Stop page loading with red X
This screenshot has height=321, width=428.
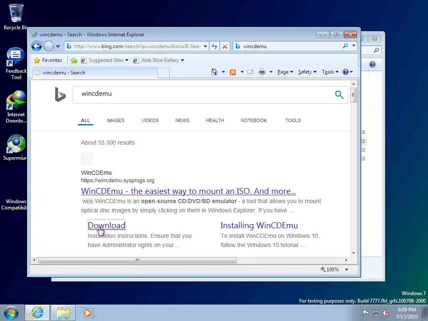point(224,46)
